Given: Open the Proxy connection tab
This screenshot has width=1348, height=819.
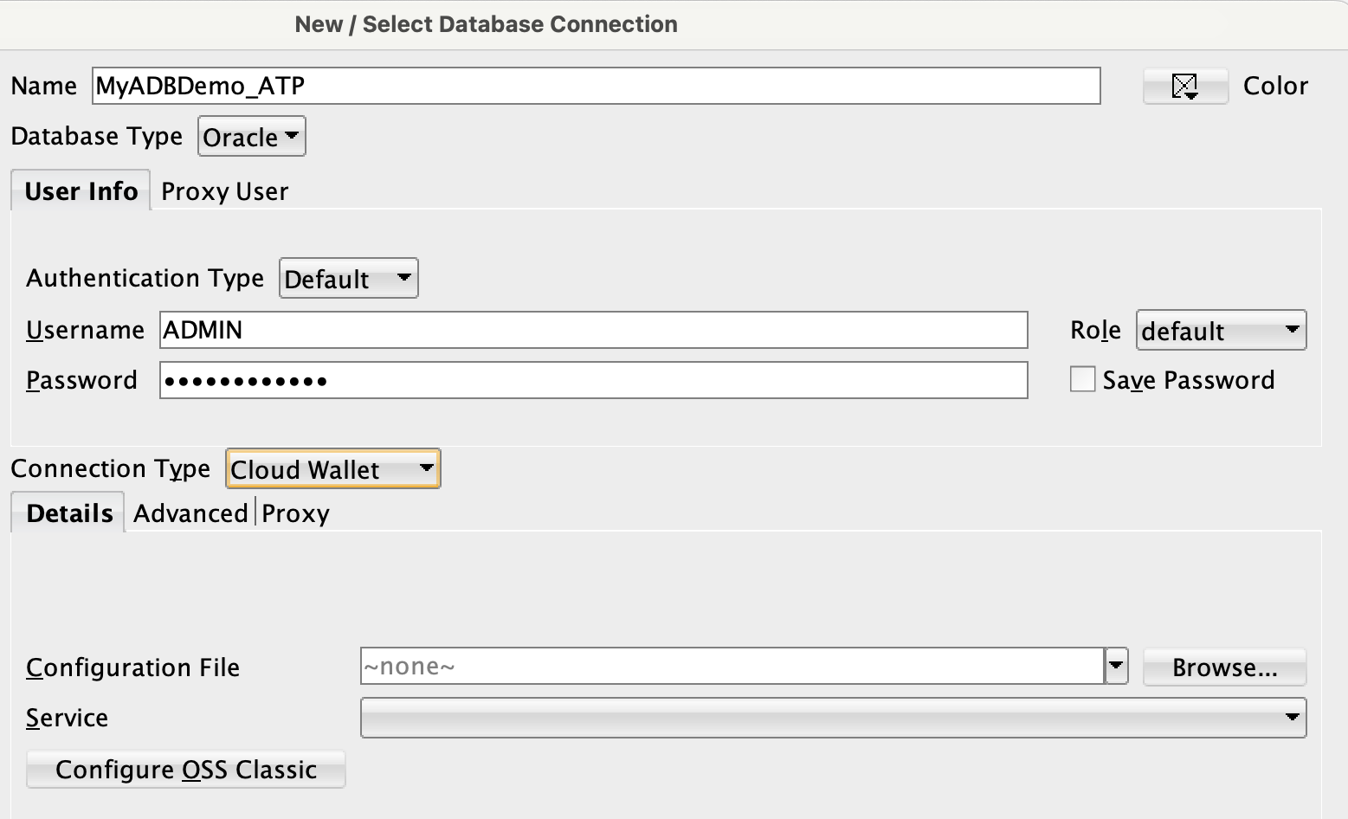Looking at the screenshot, I should click(x=295, y=513).
